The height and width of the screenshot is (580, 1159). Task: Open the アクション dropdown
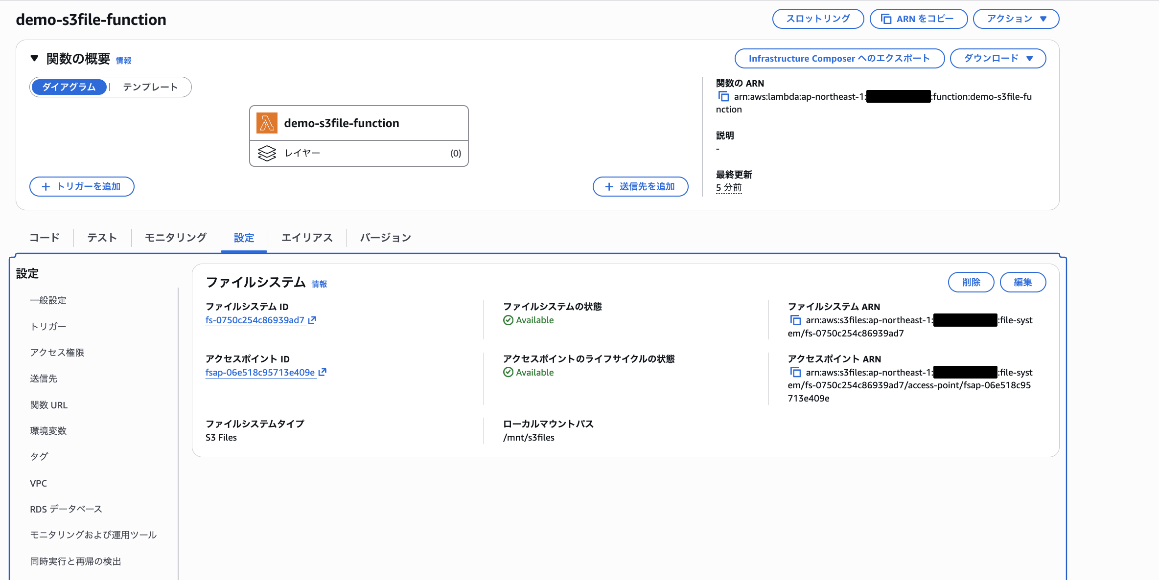(1015, 19)
